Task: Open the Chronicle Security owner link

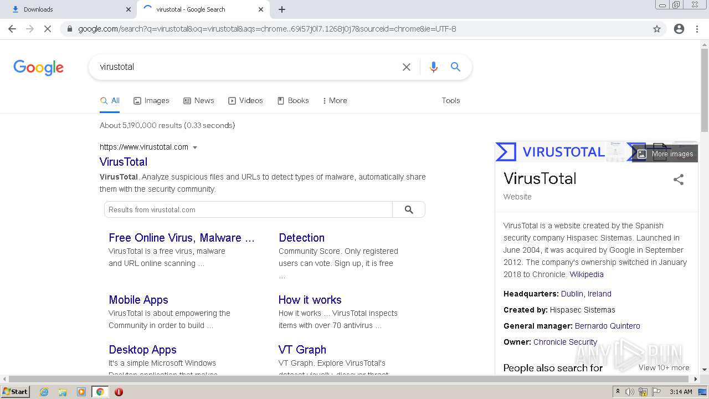Action: coord(565,342)
